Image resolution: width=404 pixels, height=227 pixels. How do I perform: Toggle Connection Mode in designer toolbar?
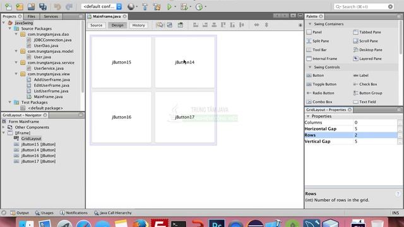coord(170,25)
